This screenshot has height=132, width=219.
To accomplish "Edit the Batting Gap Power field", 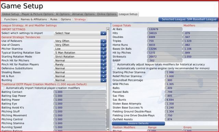I will tap(80, 96).
